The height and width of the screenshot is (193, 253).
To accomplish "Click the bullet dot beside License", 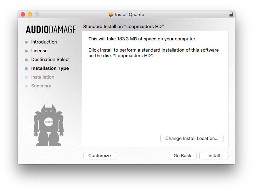I will 26,51.
